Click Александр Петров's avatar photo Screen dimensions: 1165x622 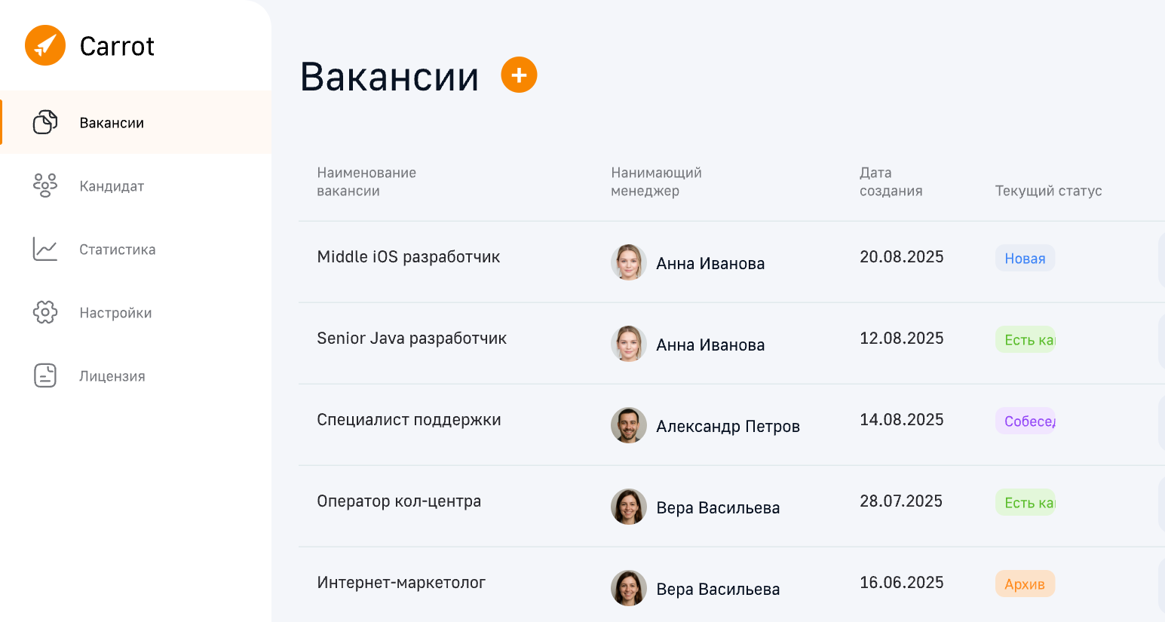point(629,425)
